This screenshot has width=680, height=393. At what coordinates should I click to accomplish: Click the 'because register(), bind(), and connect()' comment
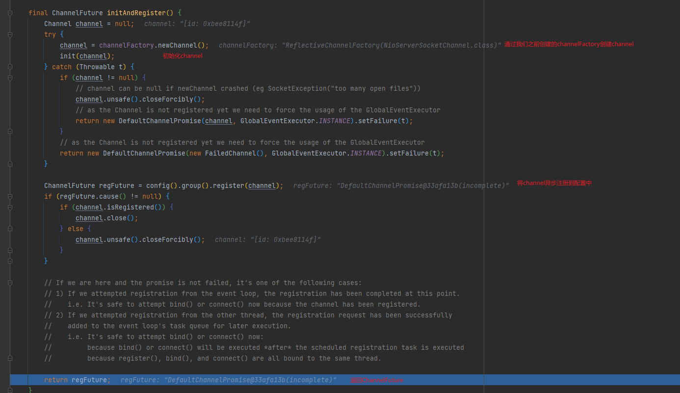[x=213, y=359]
